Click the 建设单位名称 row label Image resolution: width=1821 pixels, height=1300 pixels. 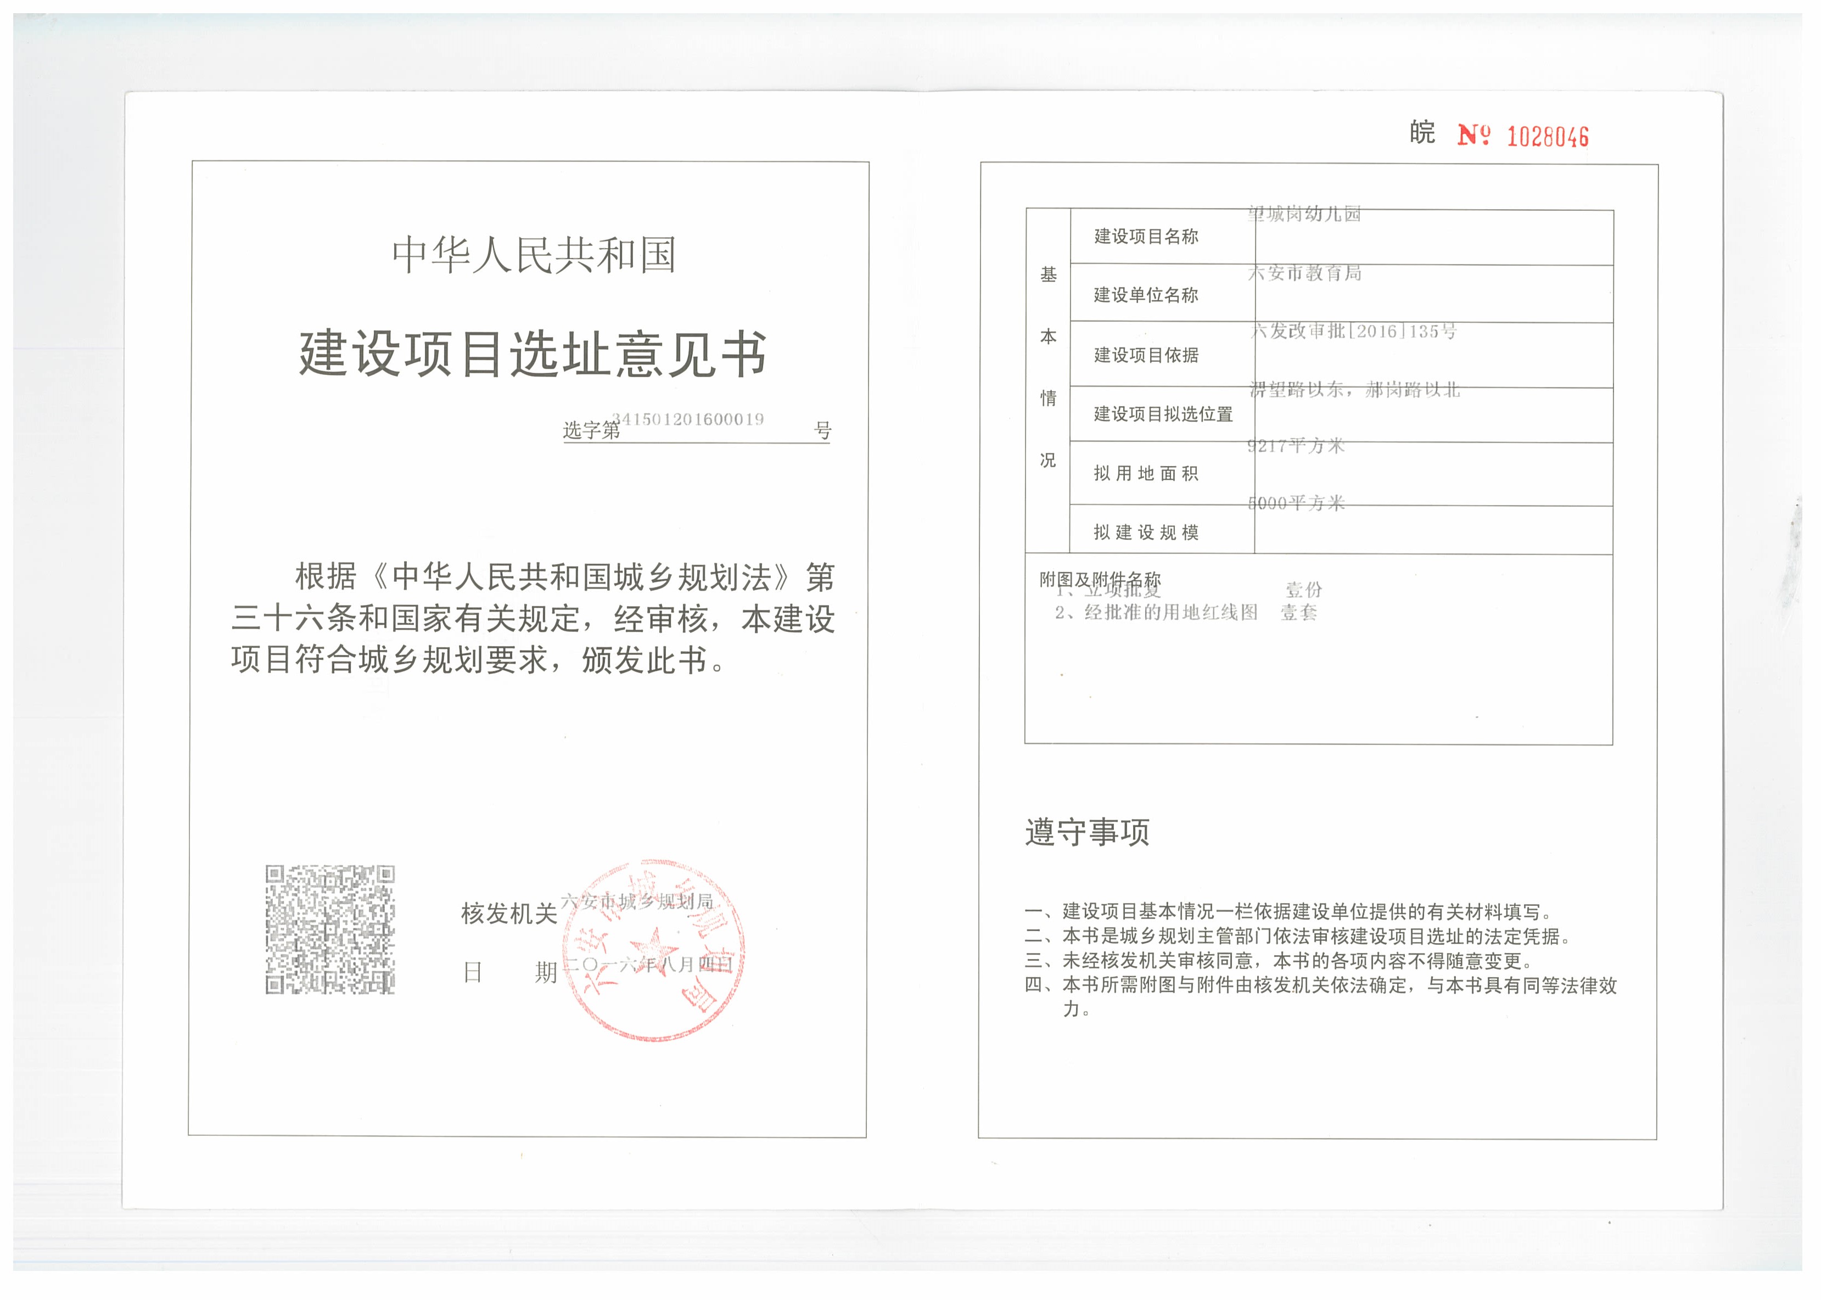(1145, 295)
